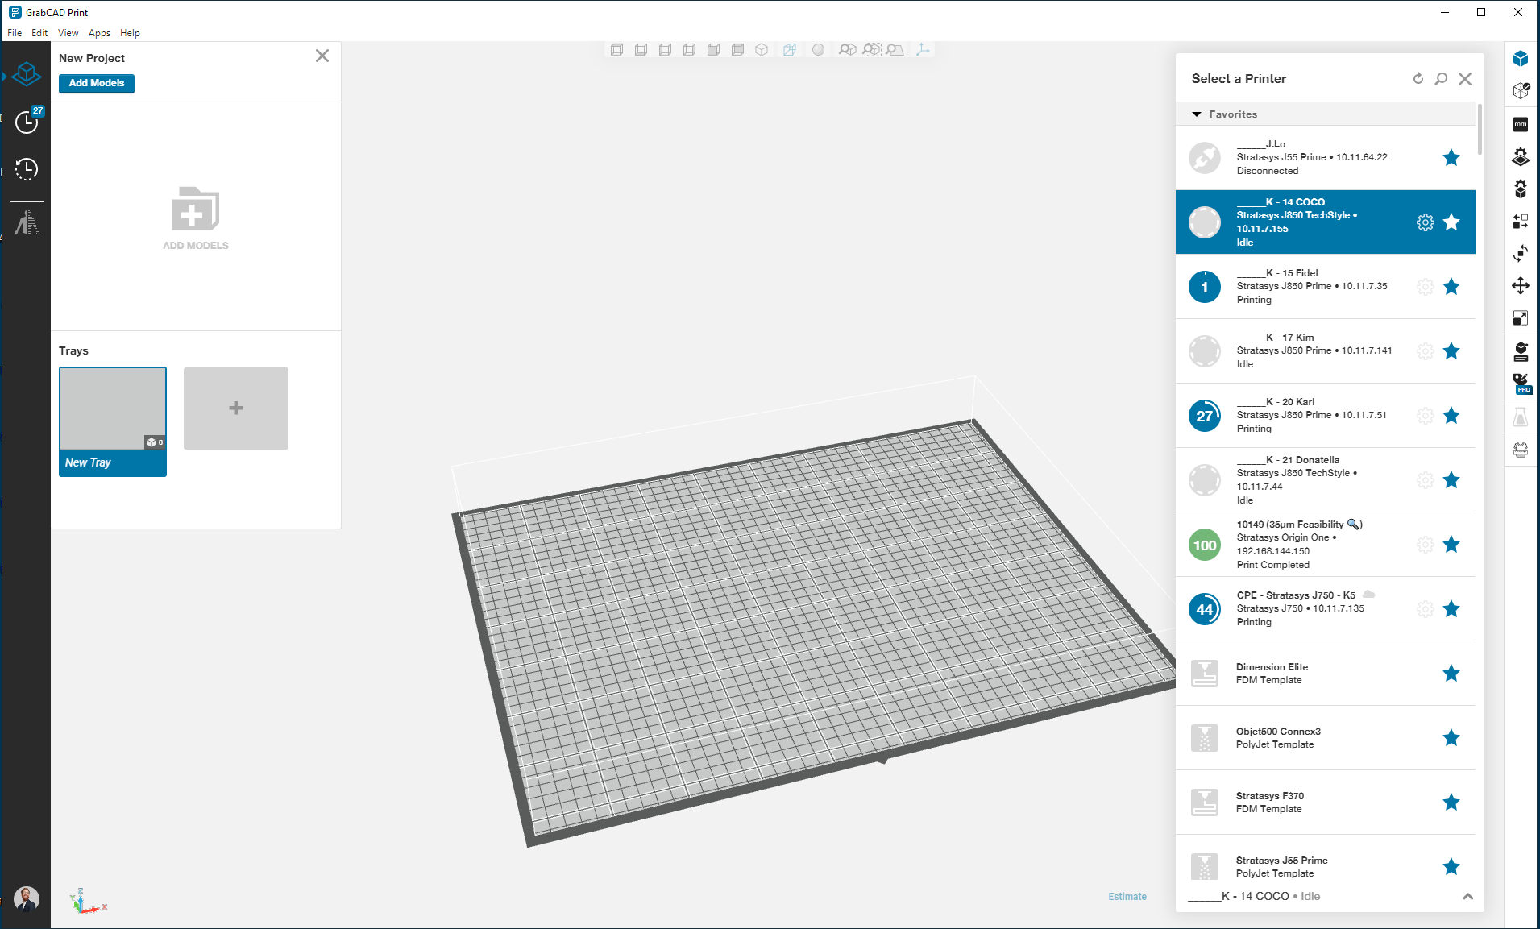1540x929 pixels.
Task: Open the Apps menu
Action: pos(99,33)
